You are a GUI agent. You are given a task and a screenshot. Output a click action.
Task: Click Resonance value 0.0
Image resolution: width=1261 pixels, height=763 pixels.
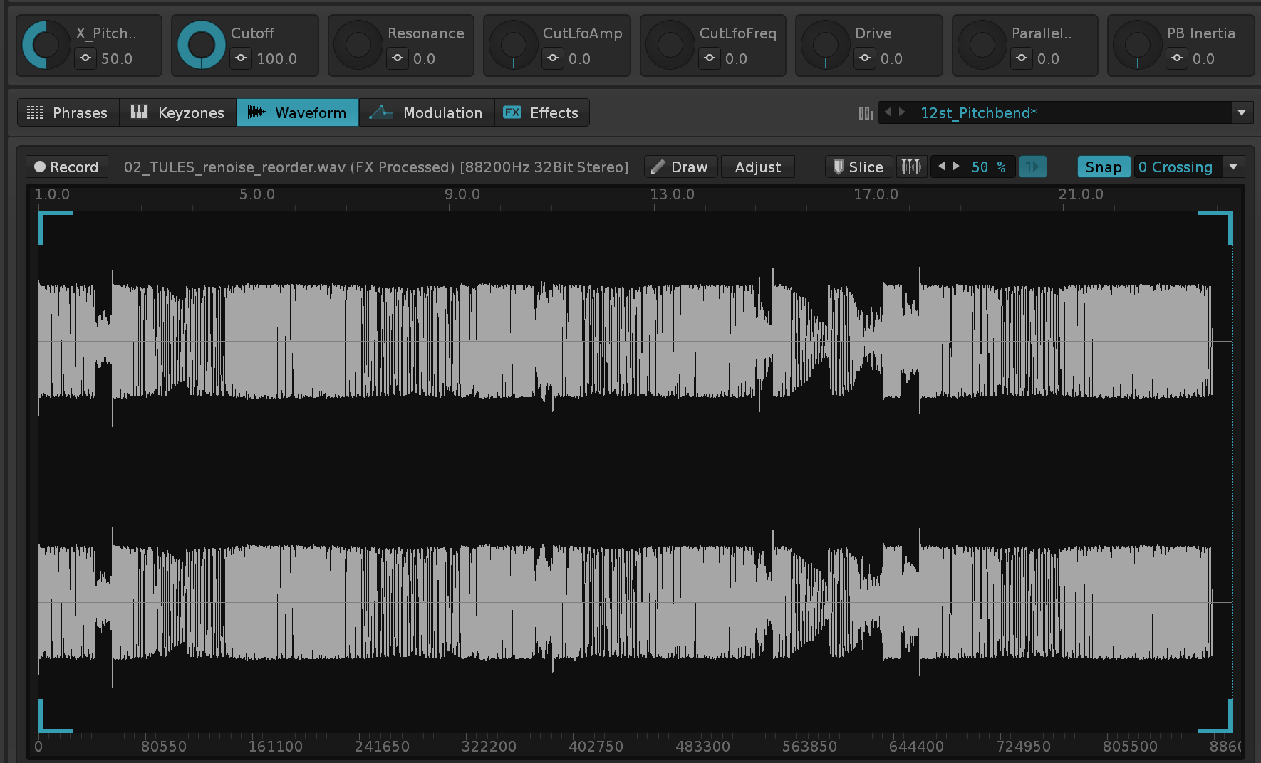point(425,59)
